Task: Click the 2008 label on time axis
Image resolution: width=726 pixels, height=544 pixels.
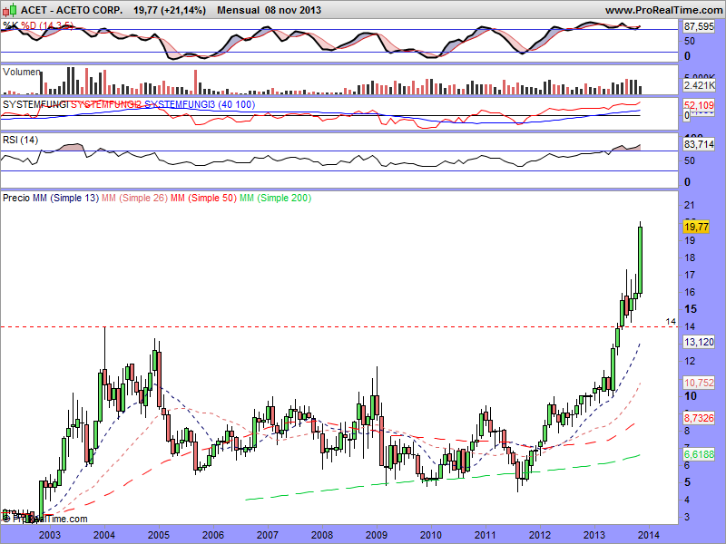Action: click(322, 535)
